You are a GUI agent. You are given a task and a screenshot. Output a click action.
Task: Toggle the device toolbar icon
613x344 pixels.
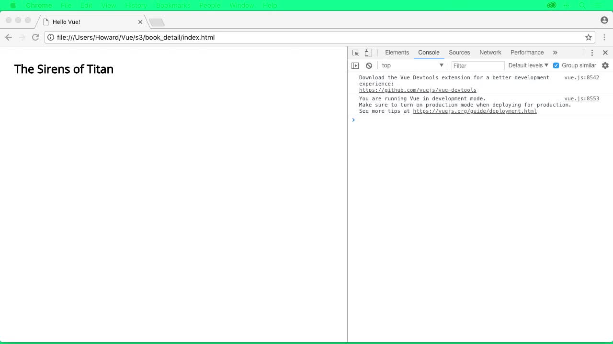pyautogui.click(x=368, y=53)
